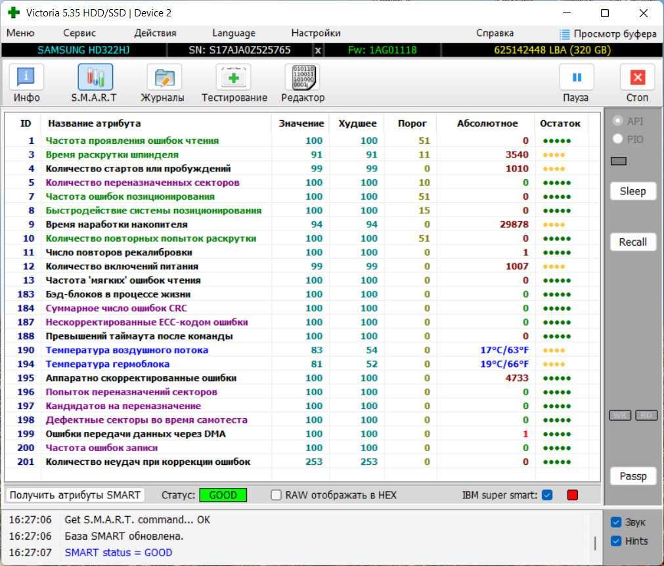The width and height of the screenshot is (664, 566).
Task: Click absolute value 29878
Action: pos(514,225)
